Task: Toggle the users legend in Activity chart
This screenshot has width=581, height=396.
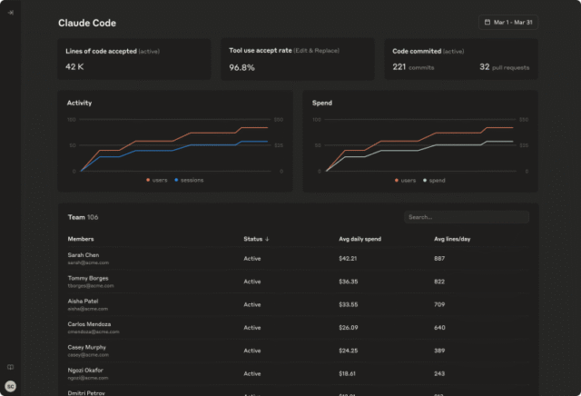Action: [x=157, y=180]
